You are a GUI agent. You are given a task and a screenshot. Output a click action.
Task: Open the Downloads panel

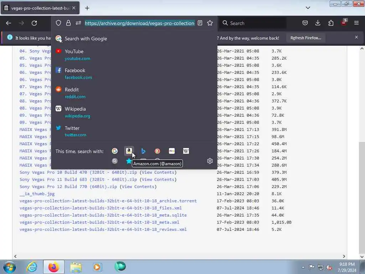(318, 23)
